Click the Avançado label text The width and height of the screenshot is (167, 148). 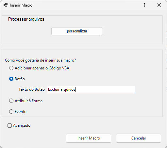tap(22, 125)
